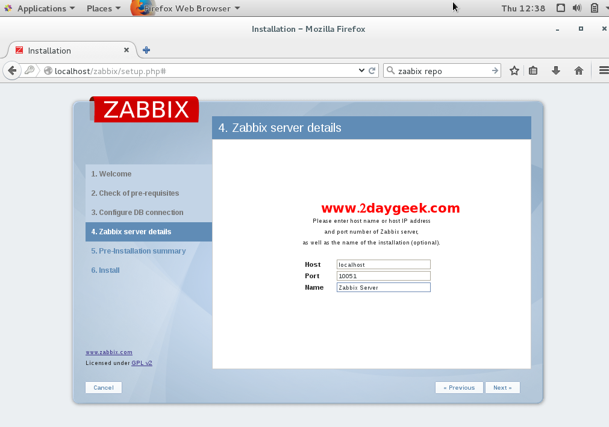
Task: Go to step 2. Check of pre-requisites
Action: (x=149, y=193)
